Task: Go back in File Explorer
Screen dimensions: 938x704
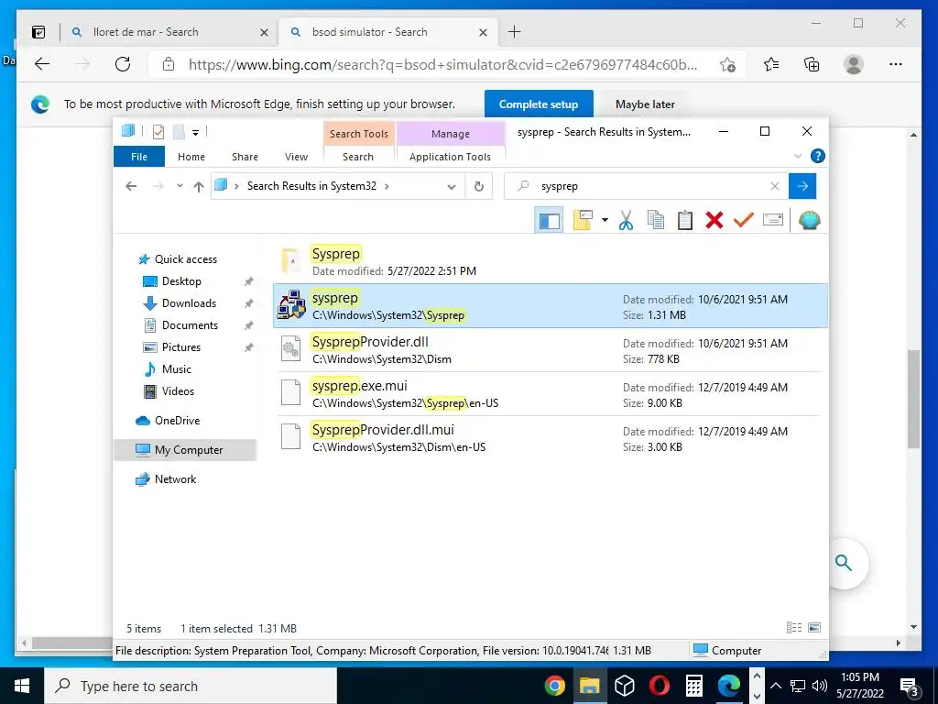Action: [131, 186]
